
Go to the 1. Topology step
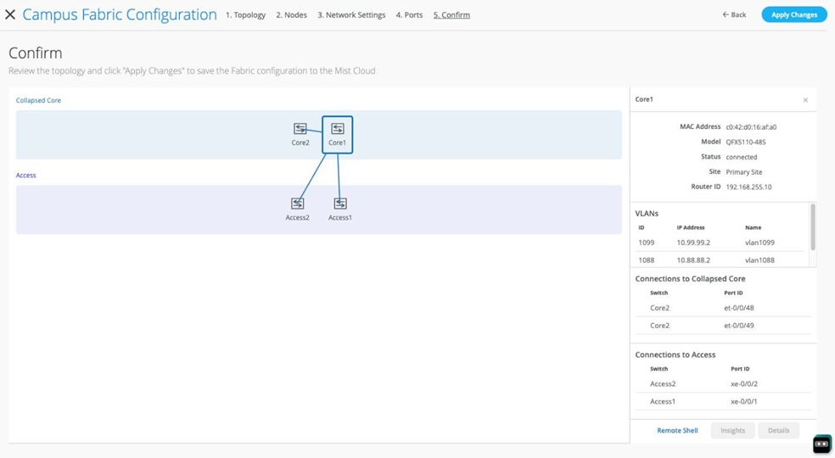[245, 15]
